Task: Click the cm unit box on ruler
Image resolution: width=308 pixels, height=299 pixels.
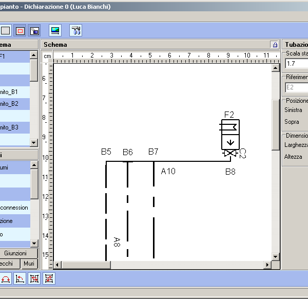Action: click(x=47, y=56)
